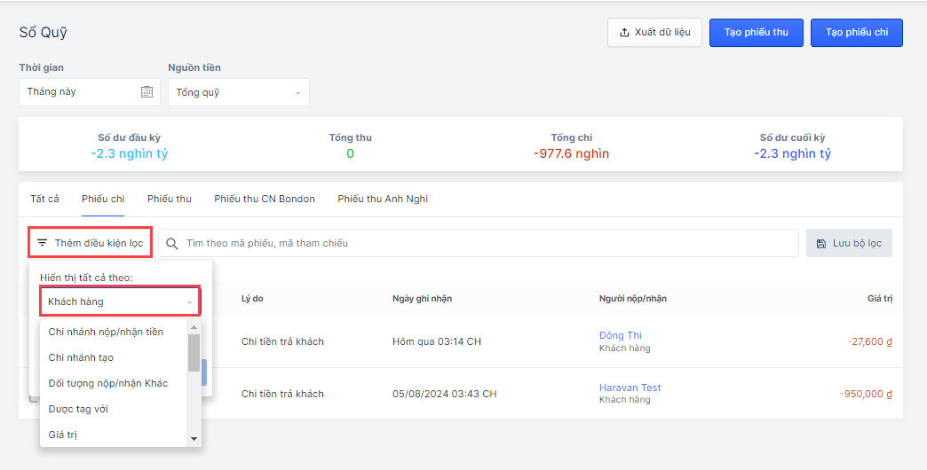Screen dimensions: 927x470
Task: Switch to the Tất cả tab
Action: (x=44, y=199)
